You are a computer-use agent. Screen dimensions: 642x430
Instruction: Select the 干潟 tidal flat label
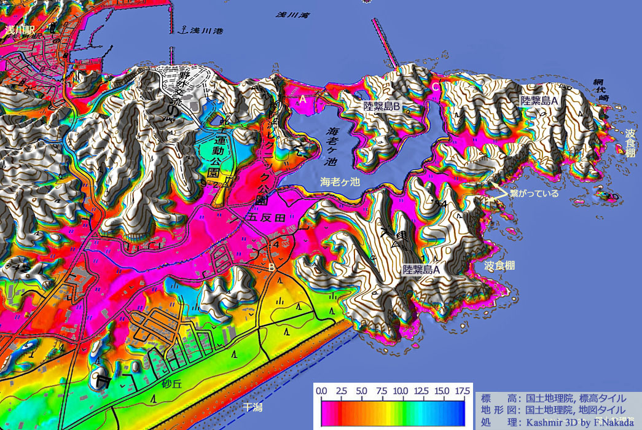tap(252, 407)
